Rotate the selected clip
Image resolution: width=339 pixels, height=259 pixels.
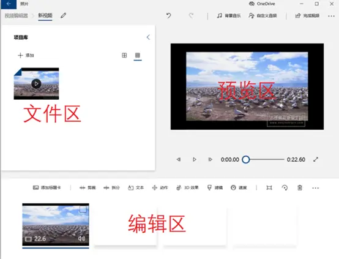[x=285, y=187]
